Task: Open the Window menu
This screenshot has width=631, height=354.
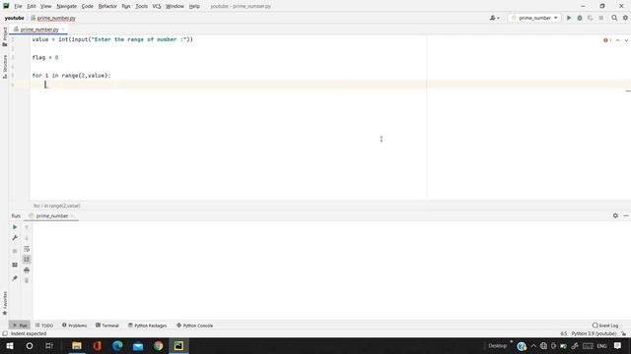Action: coord(175,7)
